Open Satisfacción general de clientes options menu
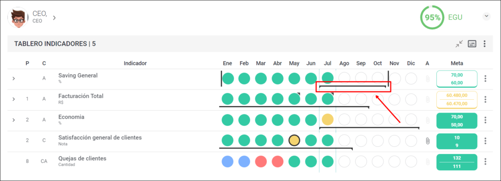This screenshot has width=501, height=181. (x=485, y=141)
